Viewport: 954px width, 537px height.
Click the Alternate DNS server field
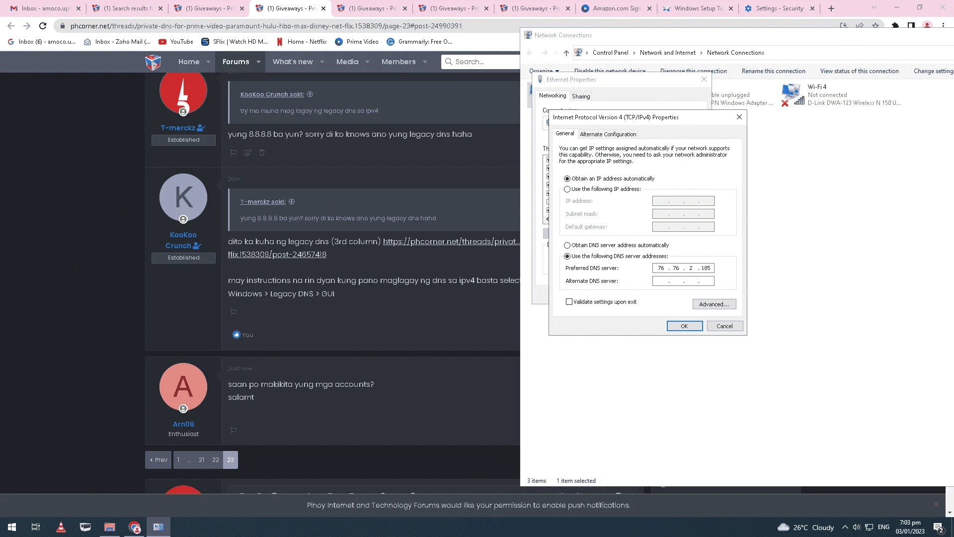(x=683, y=281)
